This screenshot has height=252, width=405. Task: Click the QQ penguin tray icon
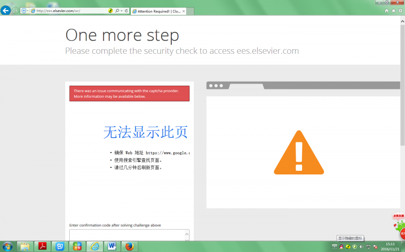[341, 247]
